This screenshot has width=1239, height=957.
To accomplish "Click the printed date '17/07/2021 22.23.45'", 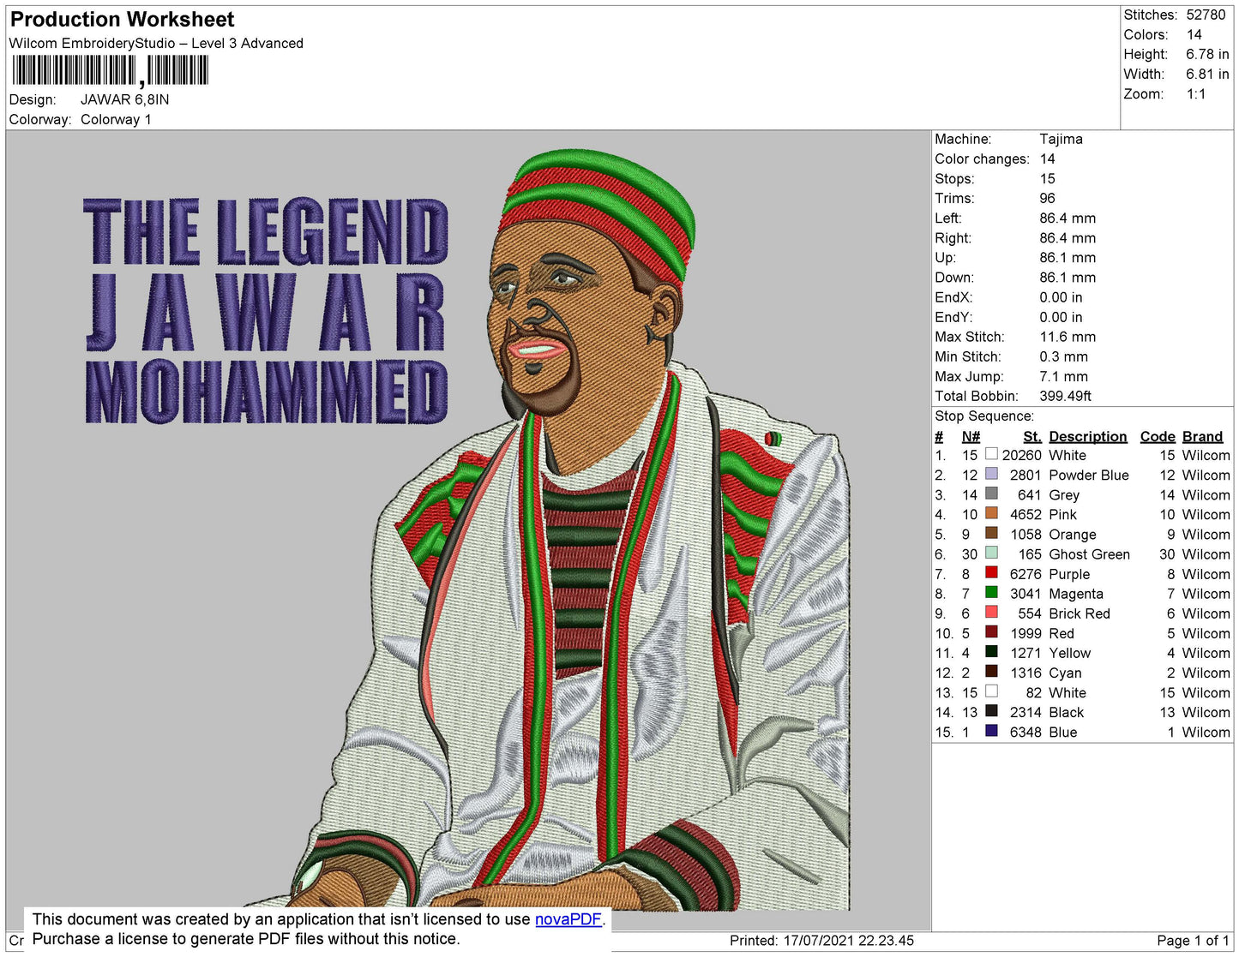I will [848, 940].
